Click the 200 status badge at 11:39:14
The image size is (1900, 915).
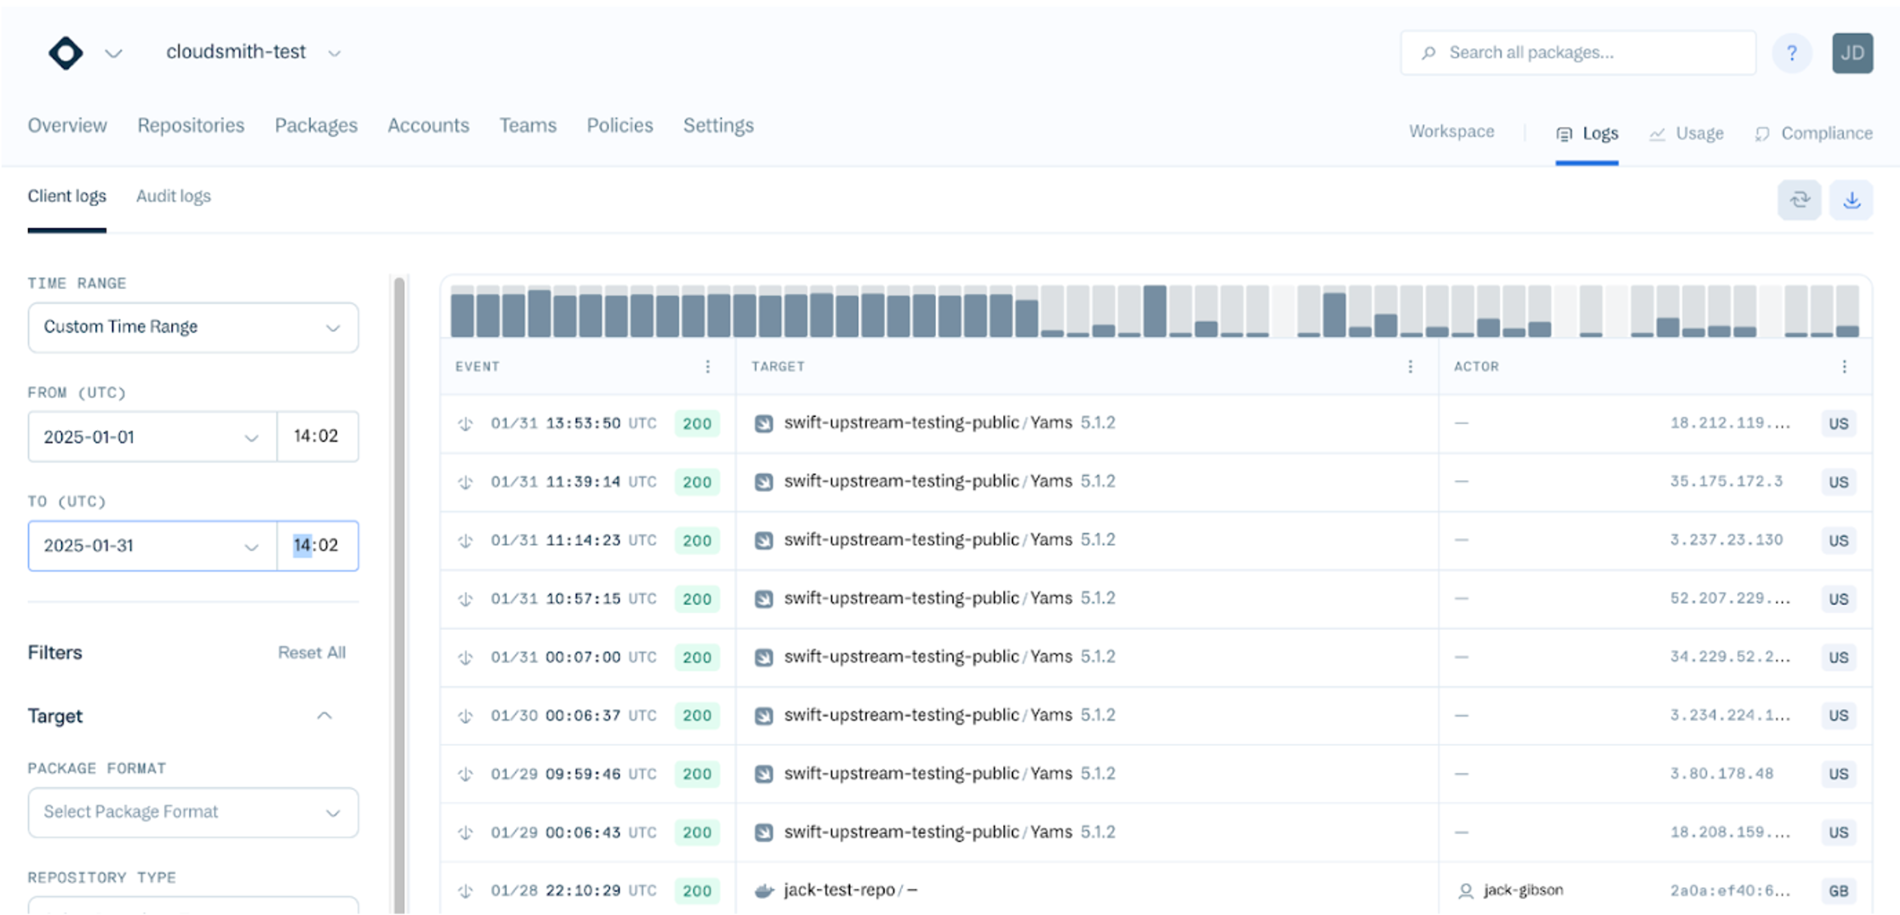tap(696, 482)
